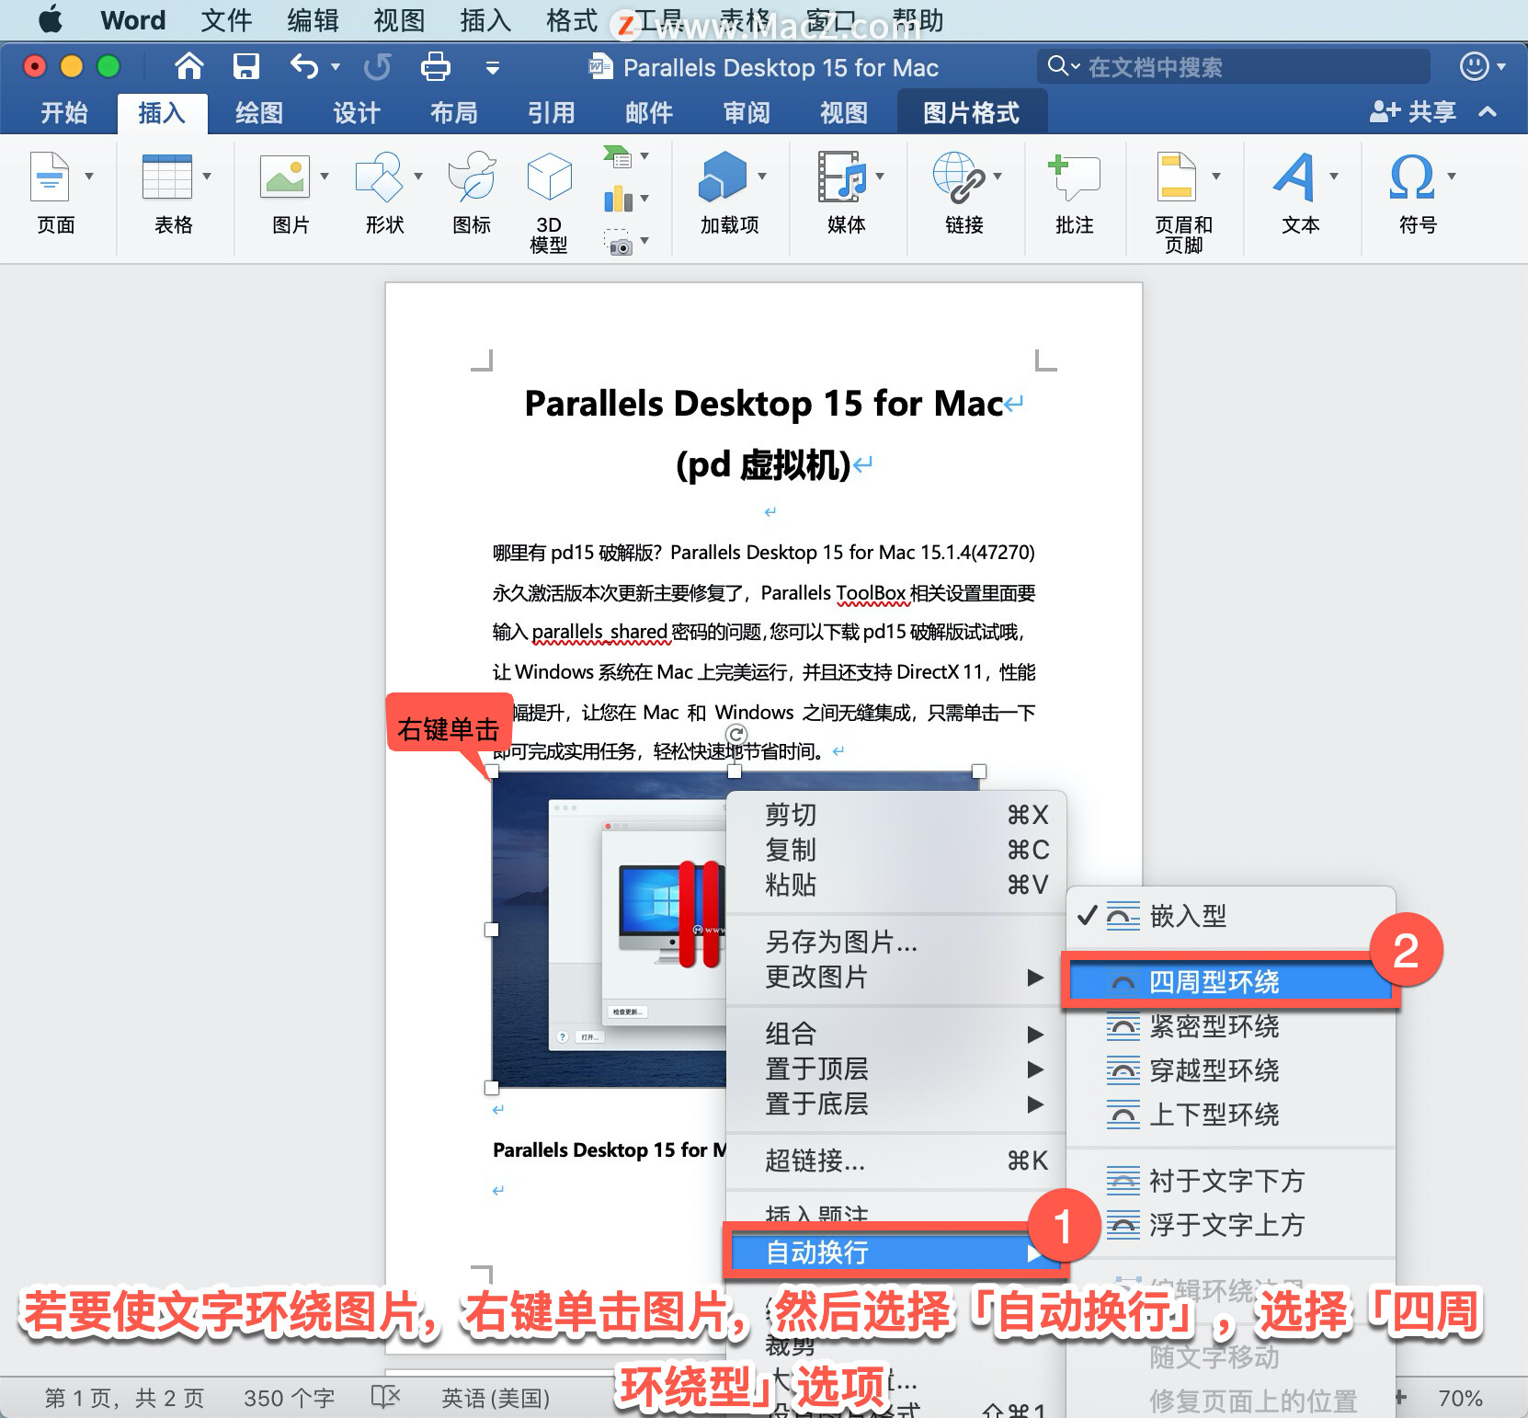Click the 70% zoom level
This screenshot has width=1528, height=1418.
coord(1460,1398)
